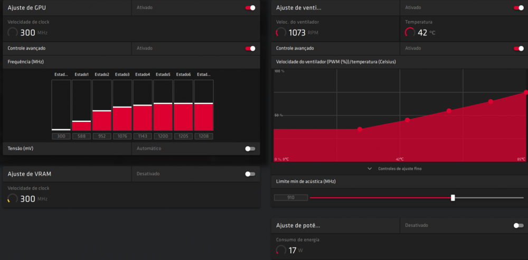This screenshot has width=528, height=260.
Task: Turn on the Ajuste de potência toggle
Action: pyautogui.click(x=518, y=225)
